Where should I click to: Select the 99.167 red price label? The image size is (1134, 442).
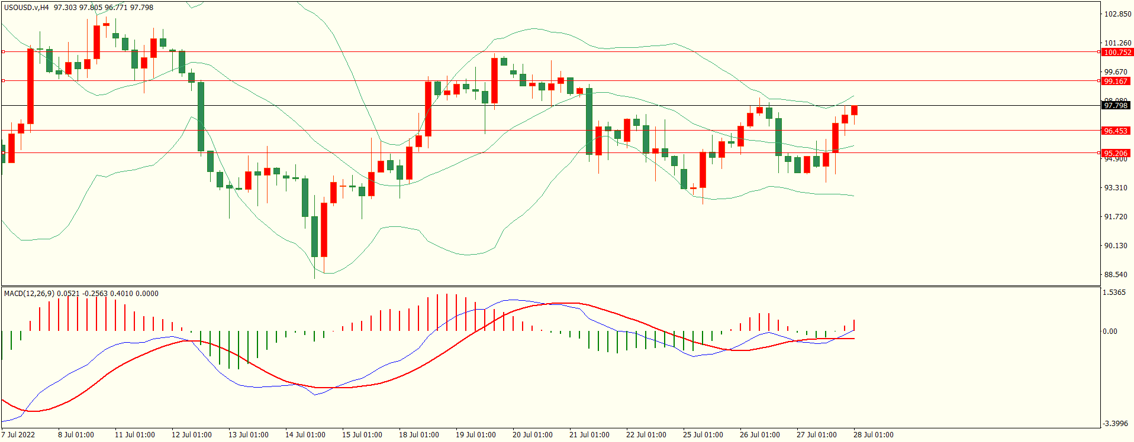(1115, 81)
